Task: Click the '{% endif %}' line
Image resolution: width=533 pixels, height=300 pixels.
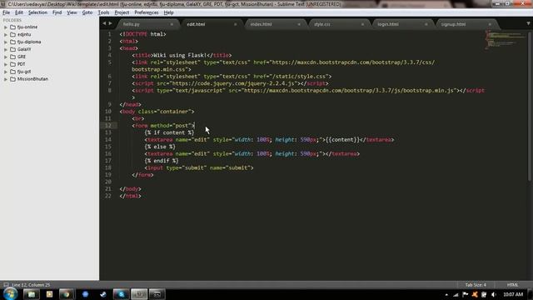Action: tap(162, 161)
